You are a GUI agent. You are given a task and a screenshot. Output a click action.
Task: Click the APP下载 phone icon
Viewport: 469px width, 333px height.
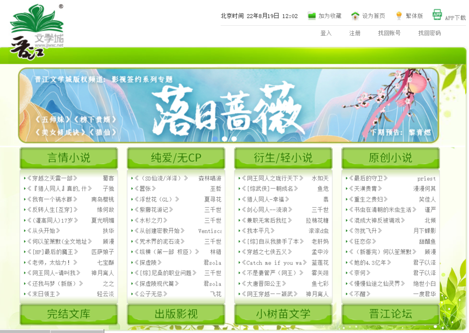437,15
